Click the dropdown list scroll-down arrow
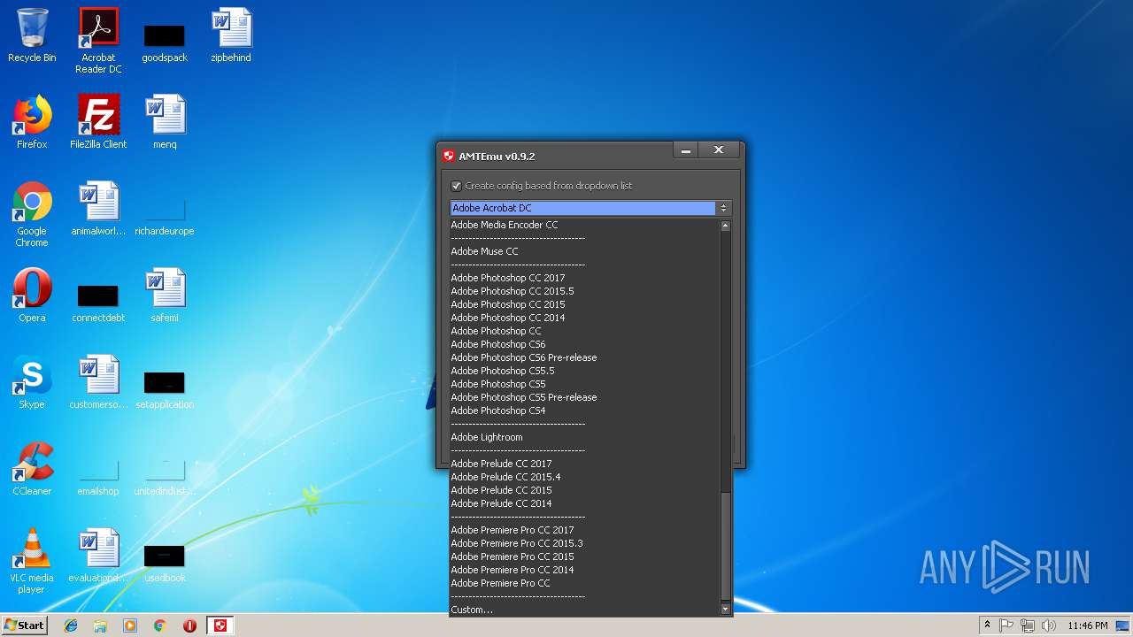The width and height of the screenshot is (1133, 637). 726,609
